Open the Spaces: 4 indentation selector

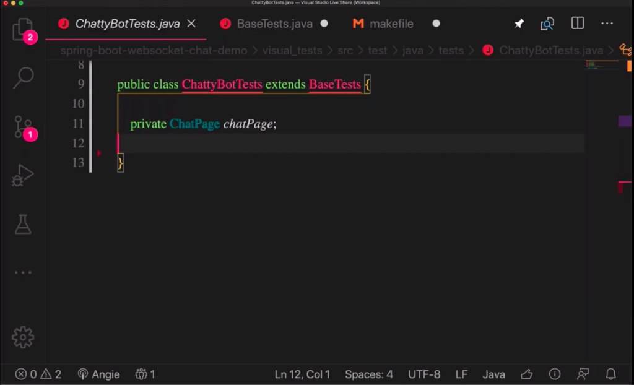(368, 374)
